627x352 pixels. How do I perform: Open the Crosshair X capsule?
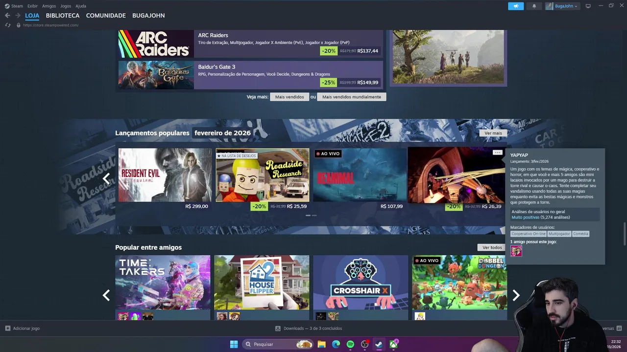click(361, 282)
